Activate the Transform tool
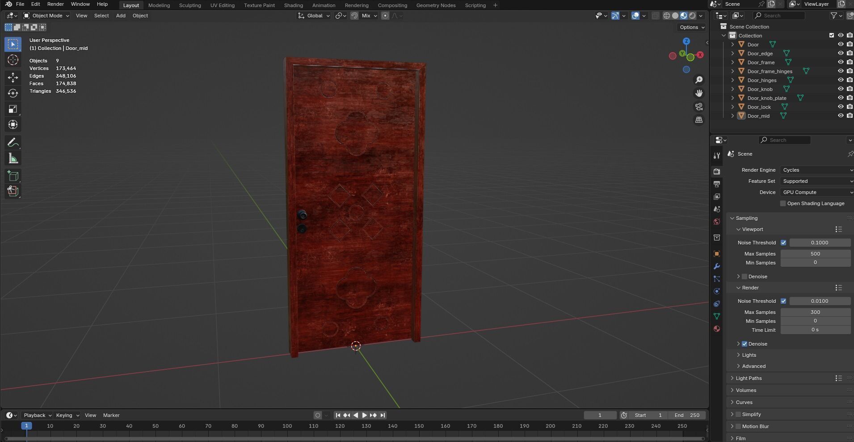The width and height of the screenshot is (854, 442). point(13,124)
